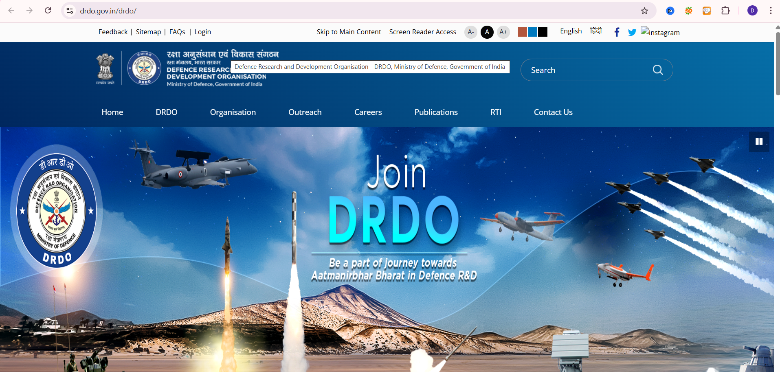The image size is (780, 372).
Task: Click Skip to Main Content
Action: [349, 32]
